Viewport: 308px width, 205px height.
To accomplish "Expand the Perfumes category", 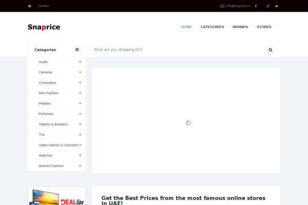I will pos(80,114).
